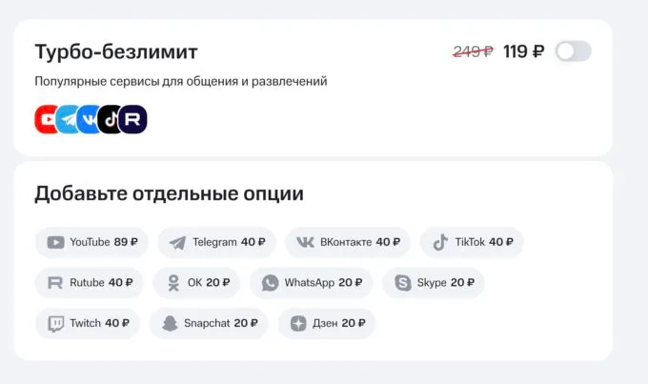Viewport: 648px width, 384px height.
Task: Select the Telegram 40 ₽ option
Action: point(216,242)
